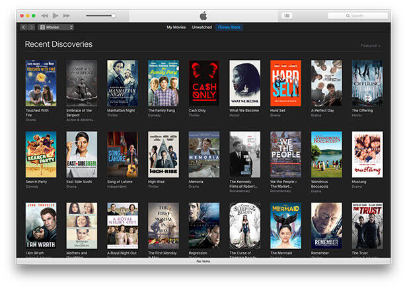Click the Touched With Fire title link
Screen dimensions: 407x288
(x=37, y=113)
